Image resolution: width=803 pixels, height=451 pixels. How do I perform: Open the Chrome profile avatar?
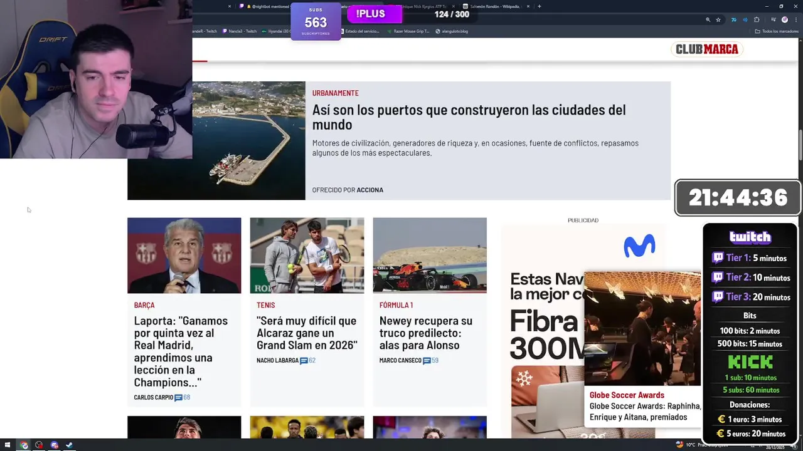pos(785,19)
